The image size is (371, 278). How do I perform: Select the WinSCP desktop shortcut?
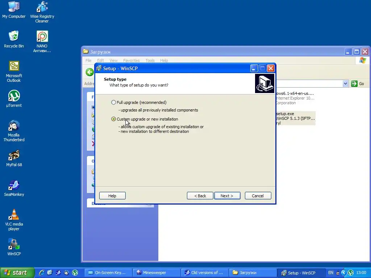click(x=14, y=247)
